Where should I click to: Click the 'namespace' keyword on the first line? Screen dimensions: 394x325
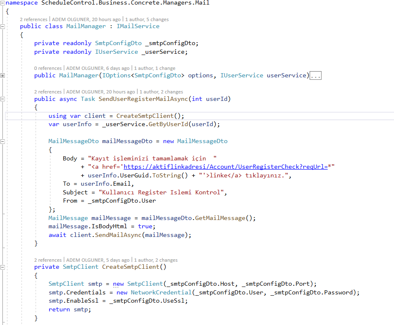point(22,3)
